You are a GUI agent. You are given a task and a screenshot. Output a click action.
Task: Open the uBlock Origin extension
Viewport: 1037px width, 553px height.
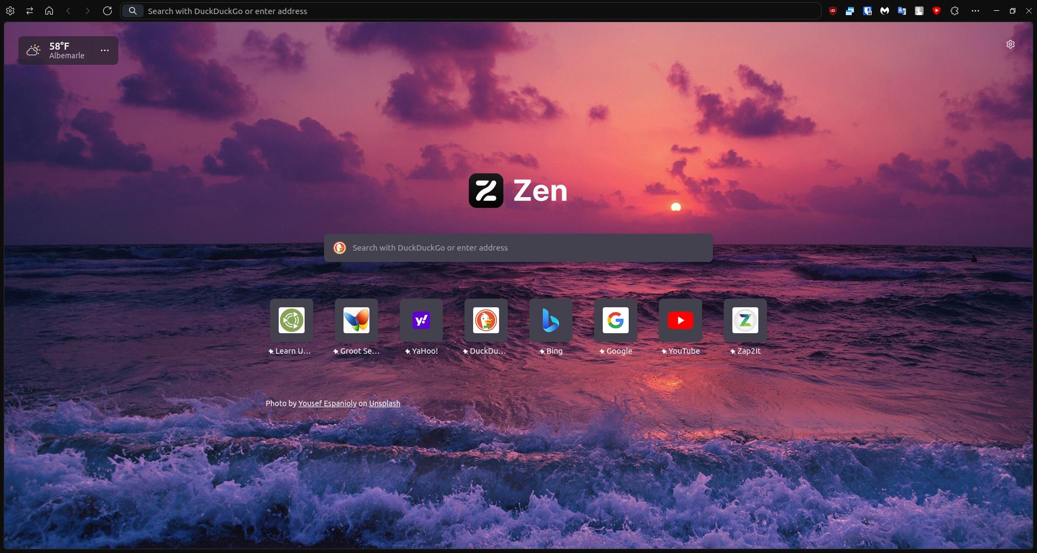pyautogui.click(x=833, y=11)
